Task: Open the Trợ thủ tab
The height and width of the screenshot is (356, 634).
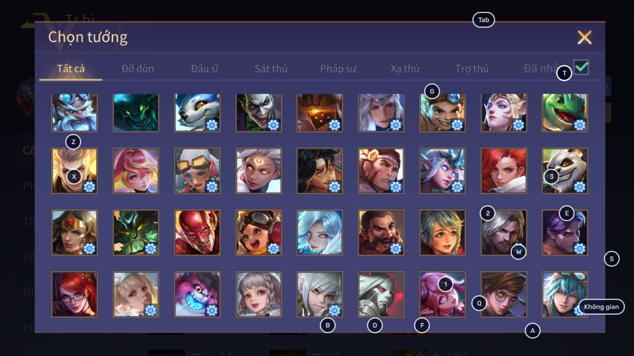Action: click(472, 68)
